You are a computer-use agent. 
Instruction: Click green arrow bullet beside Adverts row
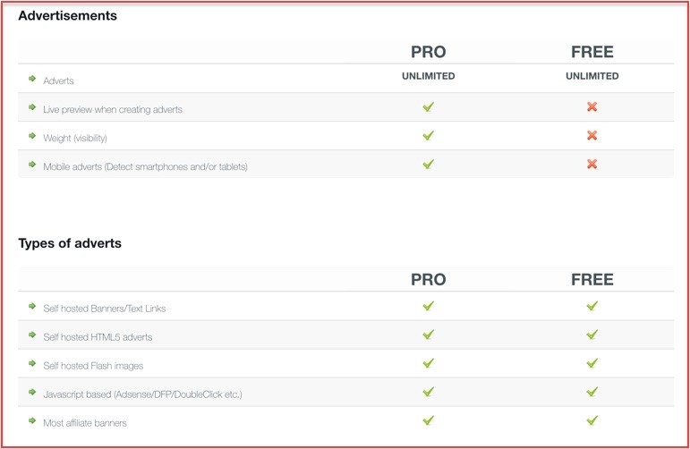point(32,80)
